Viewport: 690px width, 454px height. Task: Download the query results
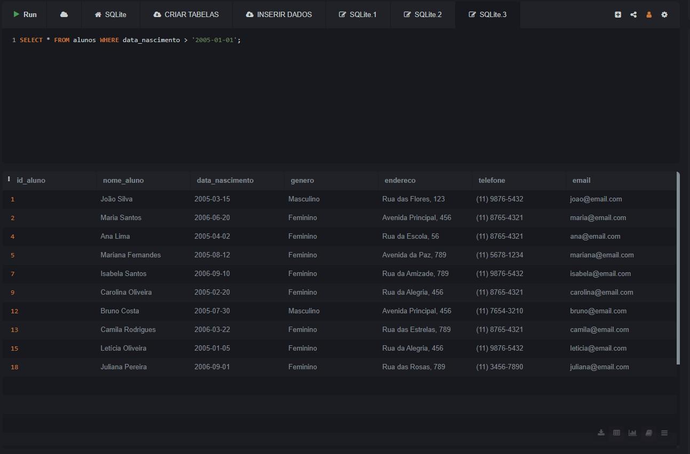601,433
